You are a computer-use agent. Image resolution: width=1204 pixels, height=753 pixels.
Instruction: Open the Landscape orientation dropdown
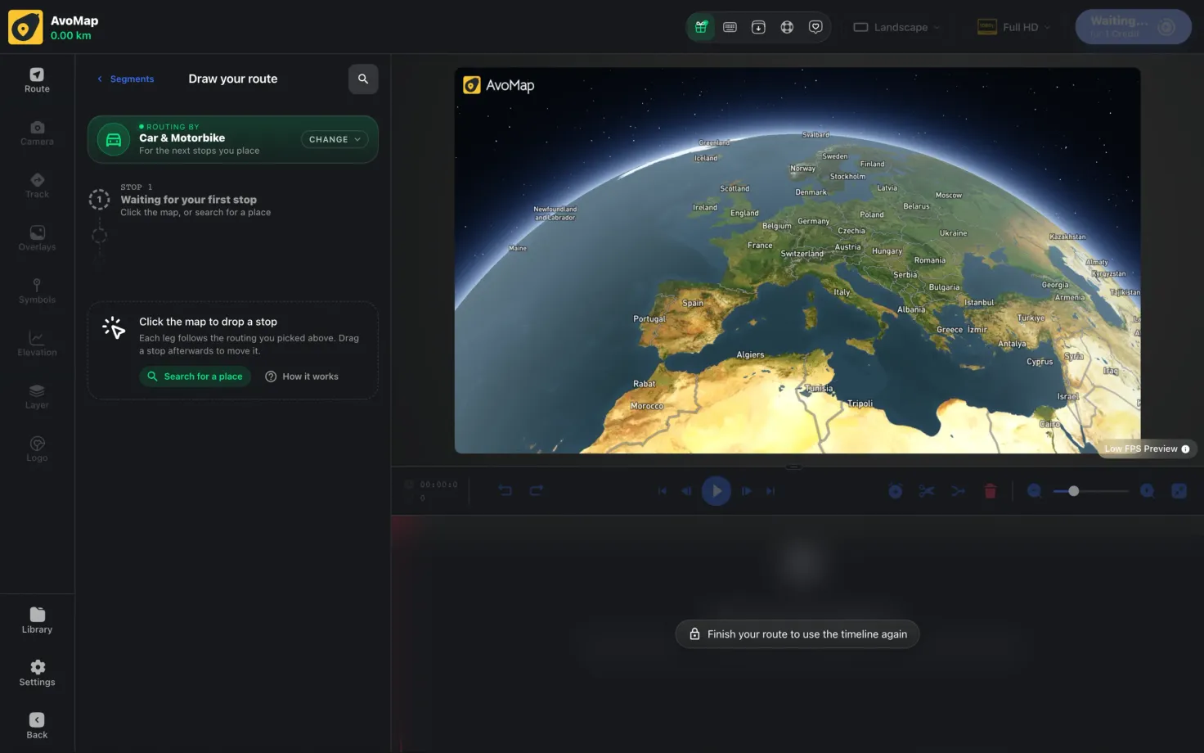pyautogui.click(x=896, y=27)
